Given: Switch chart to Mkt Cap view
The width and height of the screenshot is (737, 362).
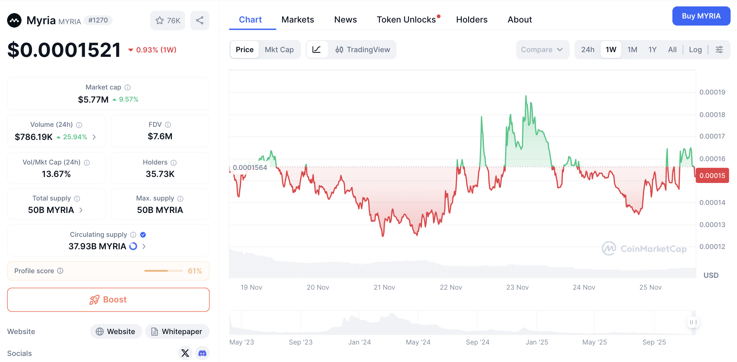Looking at the screenshot, I should 279,50.
